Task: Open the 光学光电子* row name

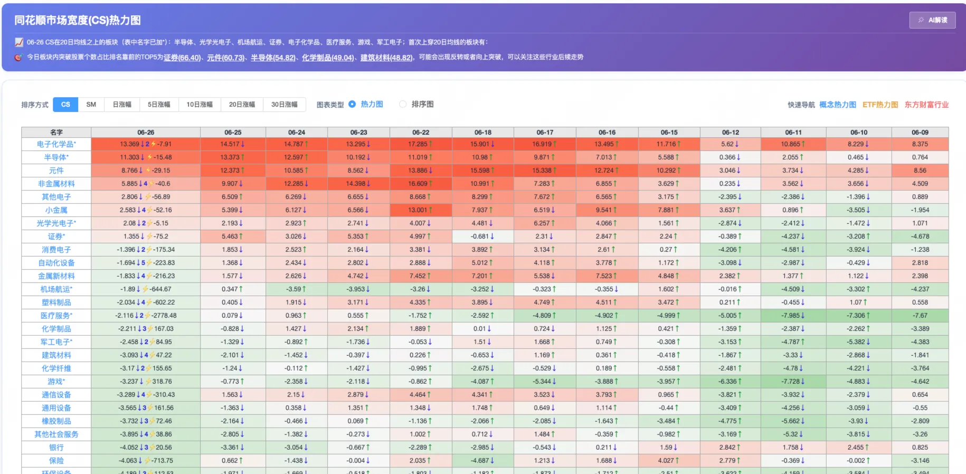Action: click(x=56, y=223)
